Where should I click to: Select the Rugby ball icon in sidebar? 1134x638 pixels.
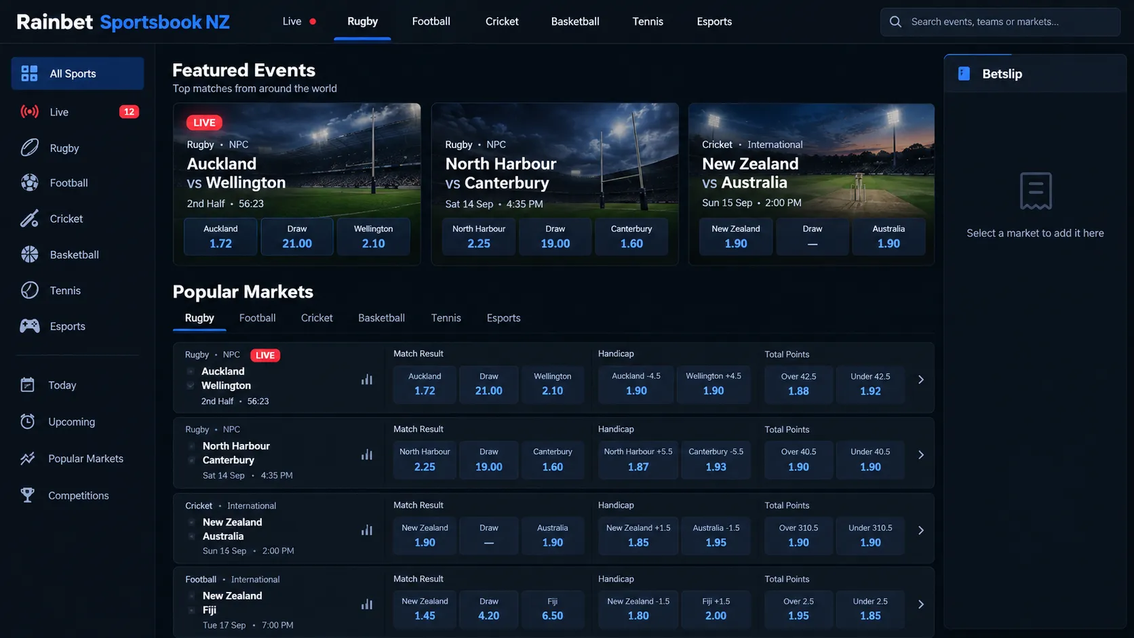(x=29, y=148)
